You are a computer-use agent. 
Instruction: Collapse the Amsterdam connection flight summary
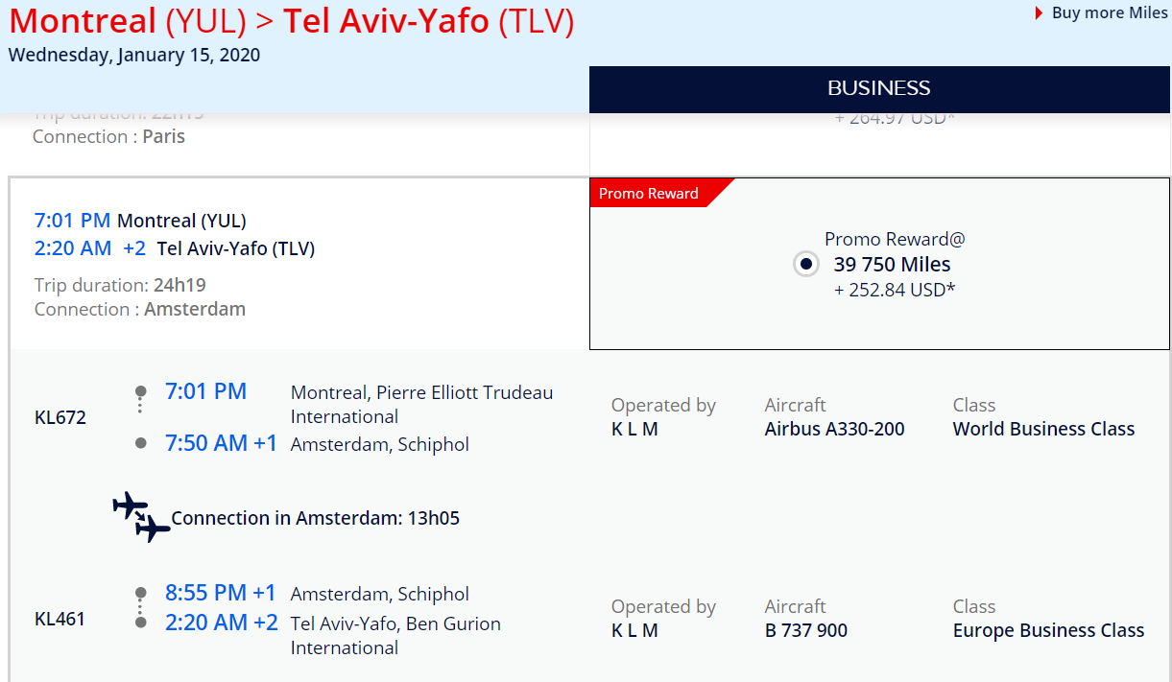click(x=299, y=264)
